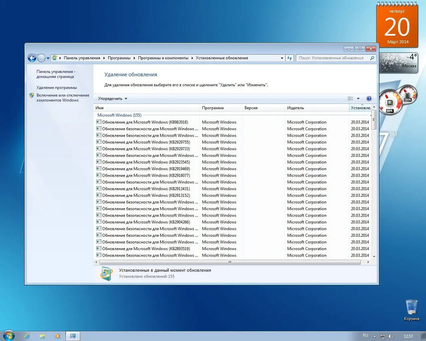
Task: Click the shield icon beside Windows components link
Action: [x=32, y=95]
